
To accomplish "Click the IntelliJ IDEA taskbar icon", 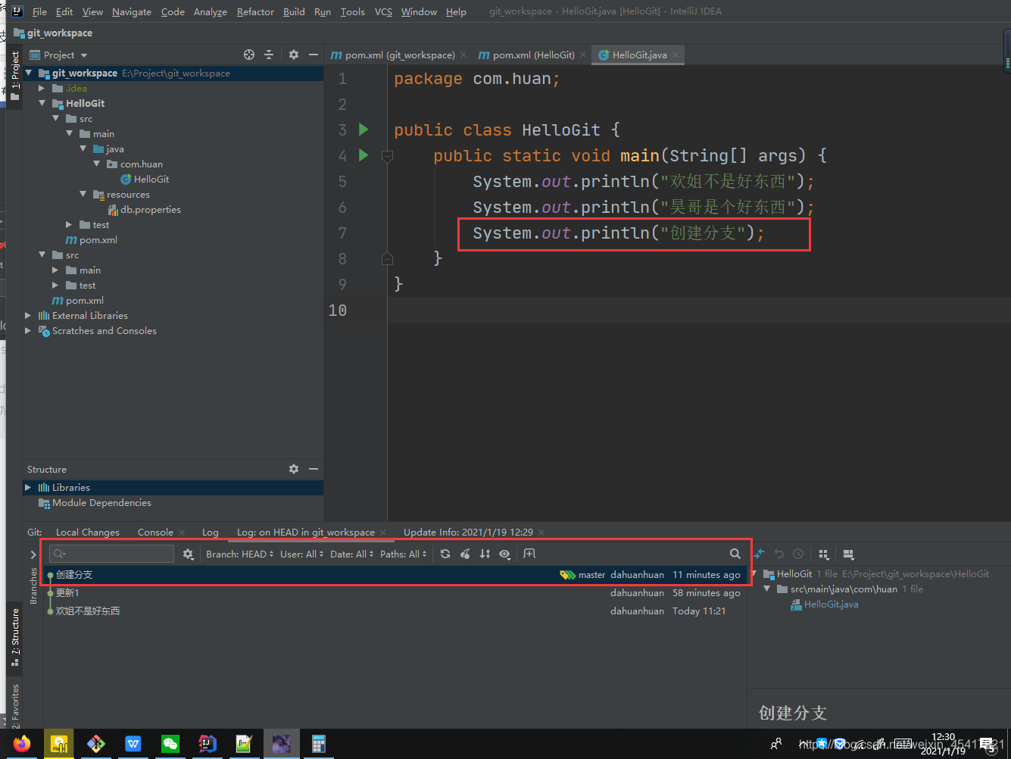I will click(208, 744).
